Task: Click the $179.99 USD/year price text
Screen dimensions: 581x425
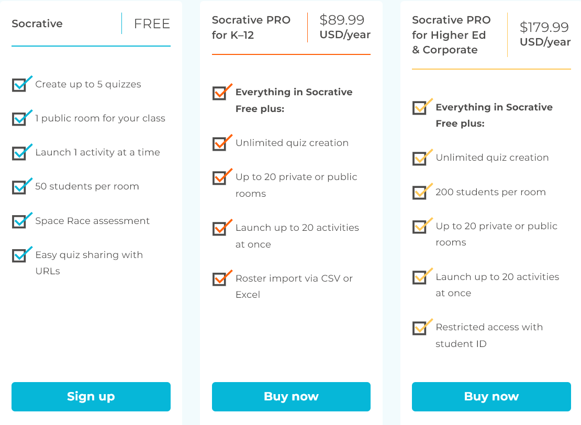Action: point(545,34)
